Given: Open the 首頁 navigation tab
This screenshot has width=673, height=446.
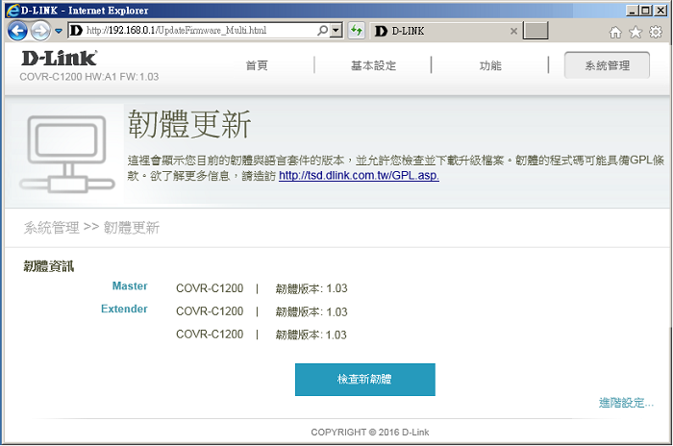Looking at the screenshot, I should pos(257,65).
